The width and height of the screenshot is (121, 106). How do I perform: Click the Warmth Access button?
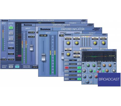tap(67, 79)
